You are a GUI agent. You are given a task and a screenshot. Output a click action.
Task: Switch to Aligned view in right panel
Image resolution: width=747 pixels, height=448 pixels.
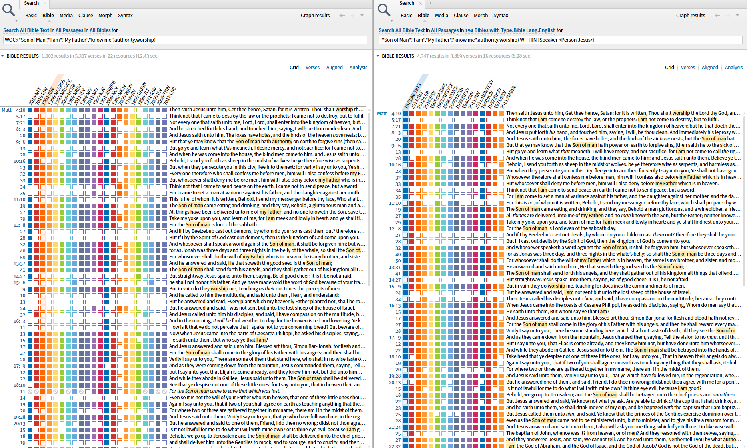(x=710, y=68)
